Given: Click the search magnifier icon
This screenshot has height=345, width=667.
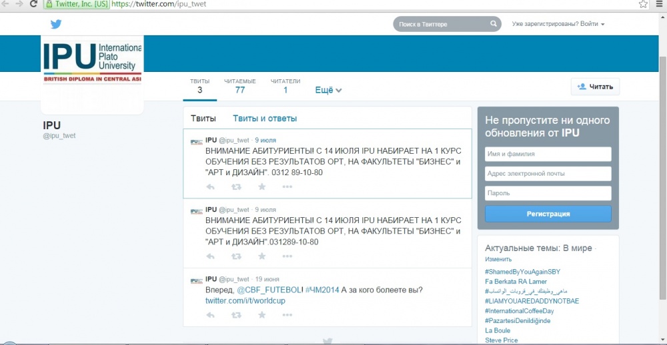Looking at the screenshot, I should pyautogui.click(x=494, y=24).
